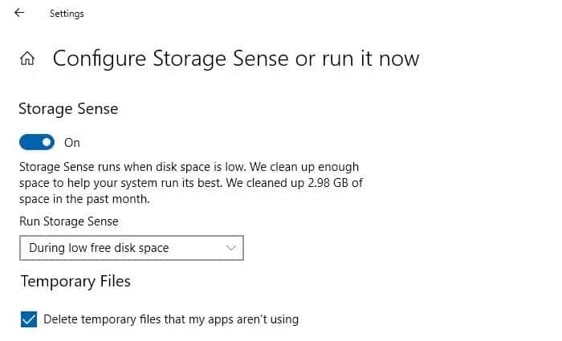Viewport: 562px width, 341px height.
Task: Click "Delete temporary files that my apps aren't using" label
Action: point(171,319)
